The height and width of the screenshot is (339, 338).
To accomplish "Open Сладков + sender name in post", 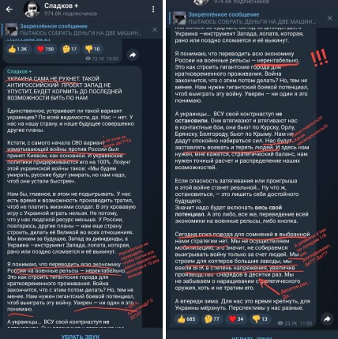I will coord(19,72).
